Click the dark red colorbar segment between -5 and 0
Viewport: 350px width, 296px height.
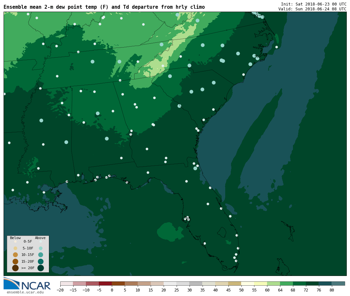[x=105, y=283]
